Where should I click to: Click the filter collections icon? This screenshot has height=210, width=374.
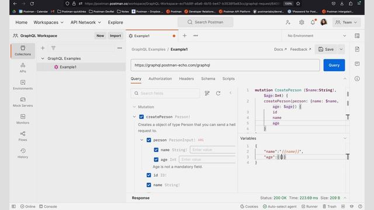[53, 48]
